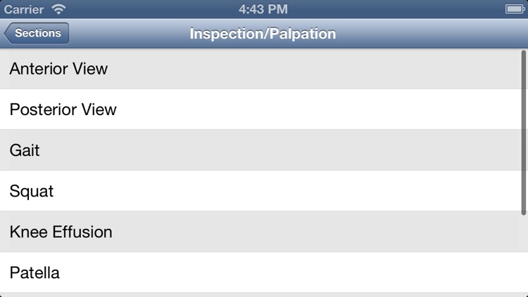528x297 pixels.
Task: Tap the blank space in Squat row
Action: pos(287,191)
